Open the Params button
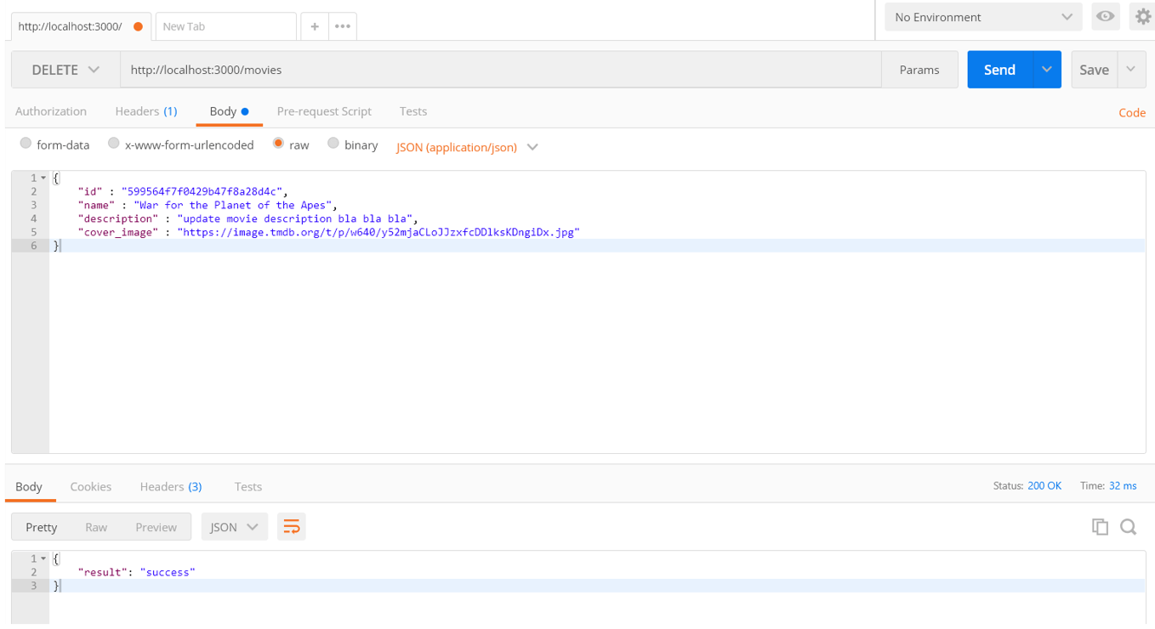Viewport: 1155px width, 629px height. (x=919, y=70)
